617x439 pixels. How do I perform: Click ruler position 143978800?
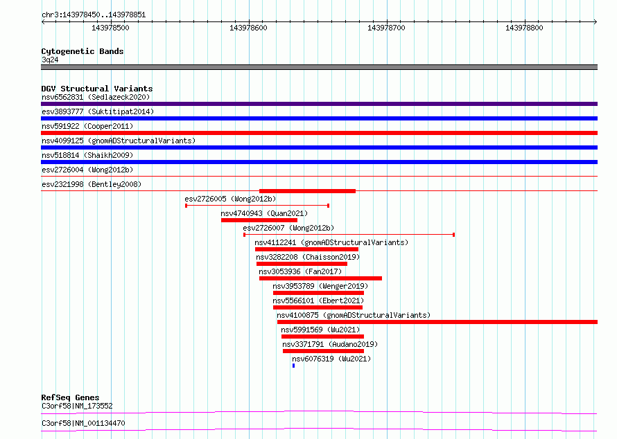(525, 28)
